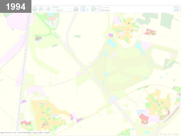Select the Sermur town label on map
Image resolution: width=181 pixels, height=136 pixels.
pyautogui.click(x=42, y=104)
